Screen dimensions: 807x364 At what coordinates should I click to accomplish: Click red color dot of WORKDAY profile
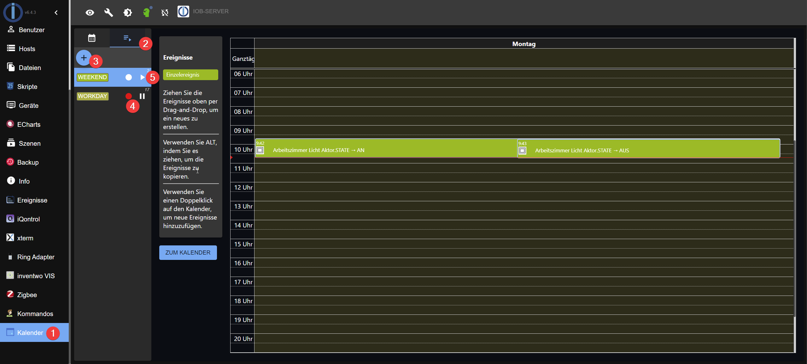(129, 96)
